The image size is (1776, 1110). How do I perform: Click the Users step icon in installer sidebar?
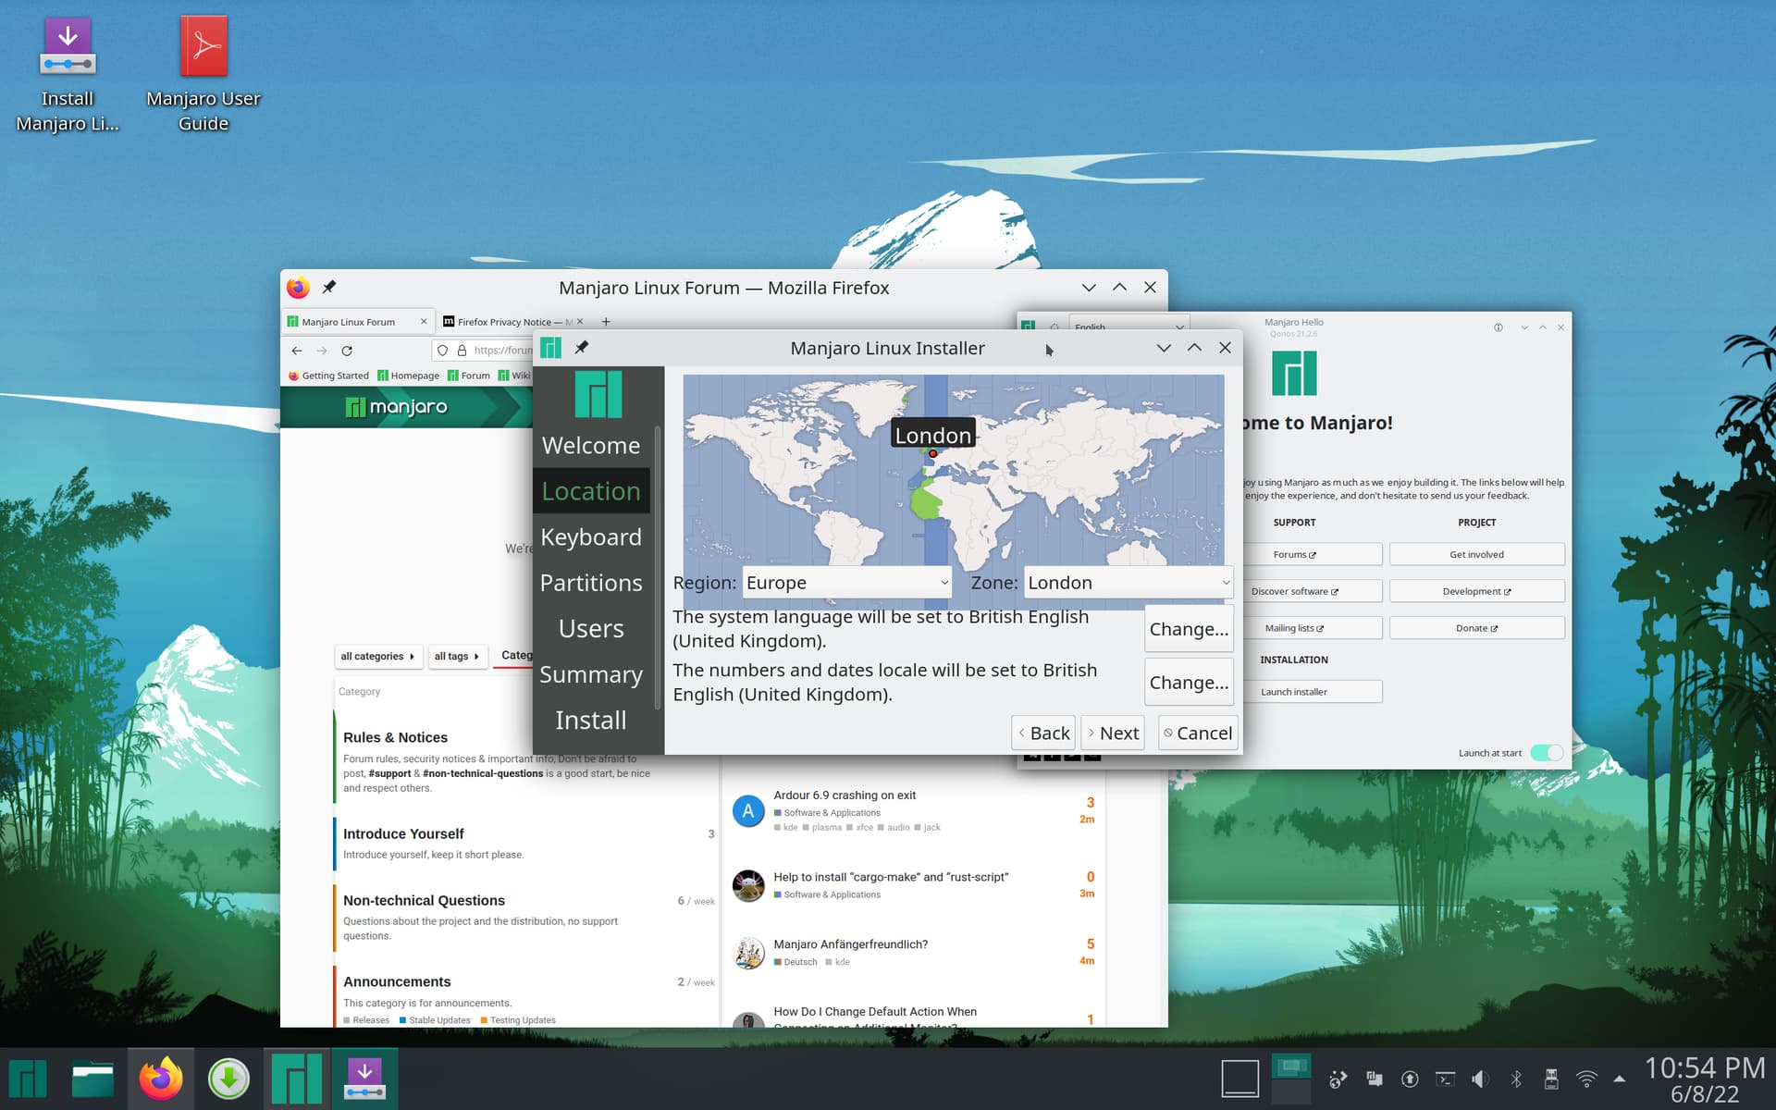(591, 626)
